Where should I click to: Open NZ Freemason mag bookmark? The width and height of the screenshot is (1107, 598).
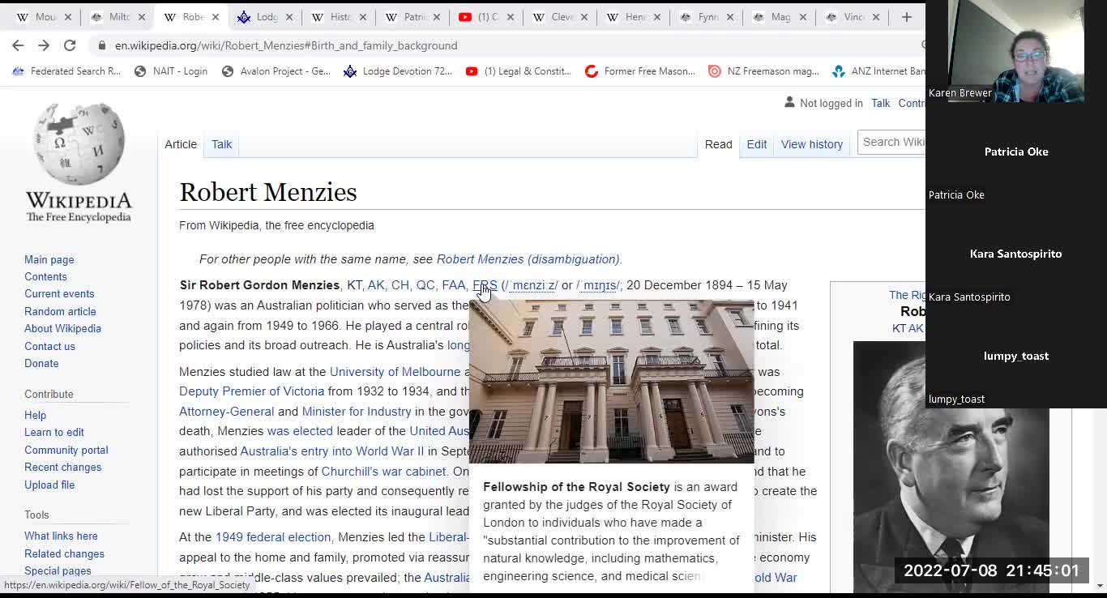[x=763, y=71]
